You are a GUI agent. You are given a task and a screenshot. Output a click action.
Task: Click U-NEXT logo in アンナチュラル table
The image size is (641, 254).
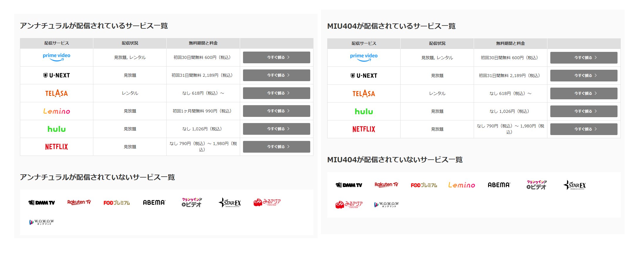point(57,75)
